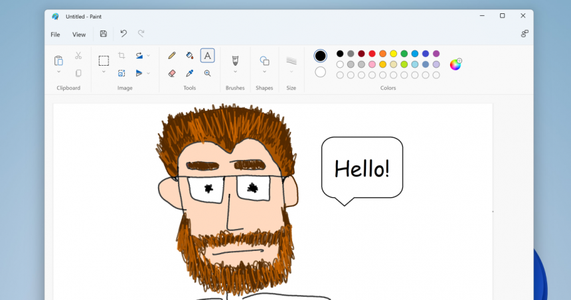Open the File menu
Screen dimensions: 571x300
point(55,35)
